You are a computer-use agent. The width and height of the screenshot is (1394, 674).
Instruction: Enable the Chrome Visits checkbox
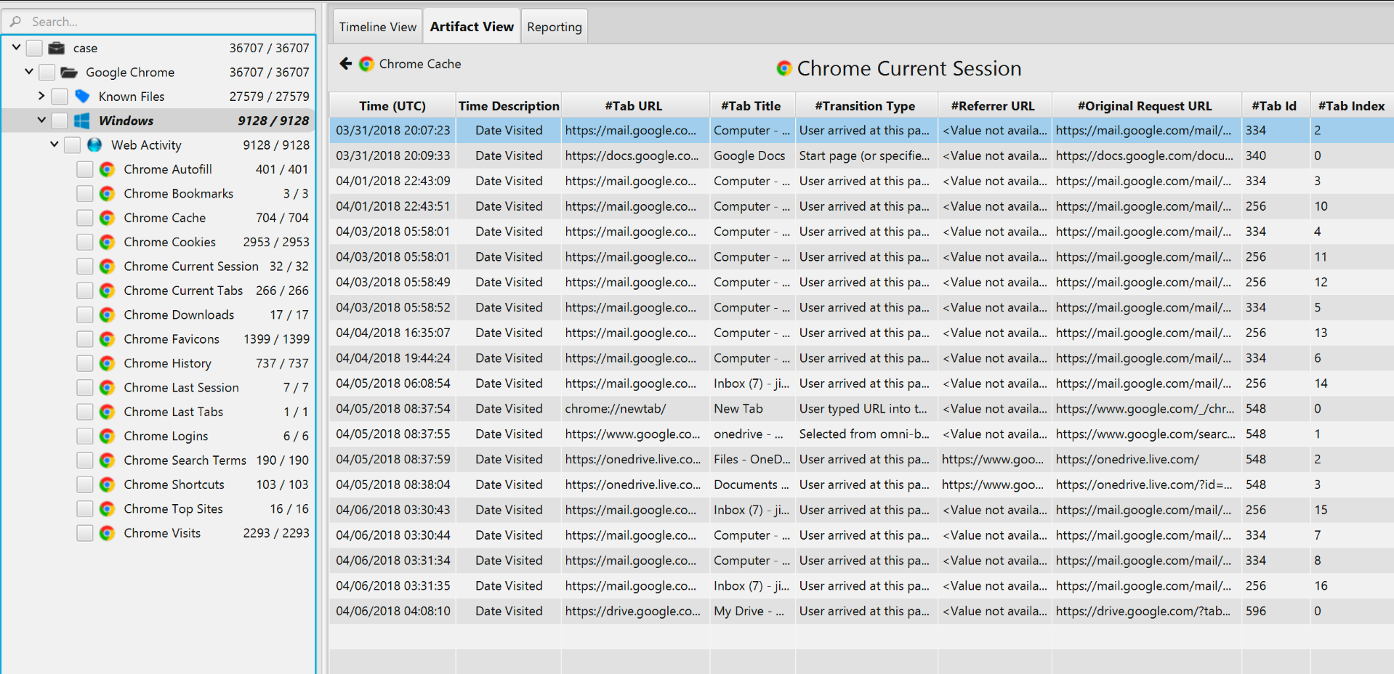point(85,533)
